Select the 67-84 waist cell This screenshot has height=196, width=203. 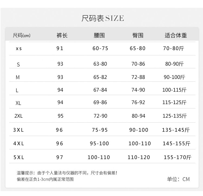point(100,90)
